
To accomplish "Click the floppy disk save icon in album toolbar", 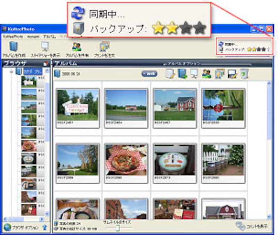I will tap(232, 74).
